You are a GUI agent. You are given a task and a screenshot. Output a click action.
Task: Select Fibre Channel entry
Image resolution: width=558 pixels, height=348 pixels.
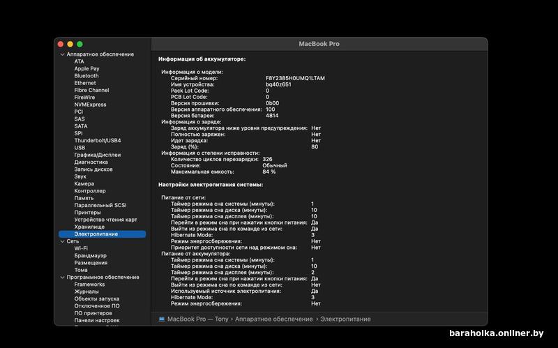(91, 91)
